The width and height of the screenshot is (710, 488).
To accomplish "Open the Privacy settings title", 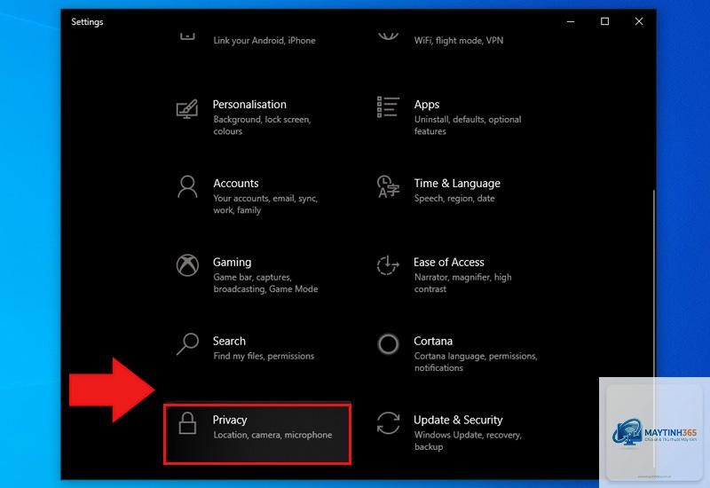I will point(230,420).
